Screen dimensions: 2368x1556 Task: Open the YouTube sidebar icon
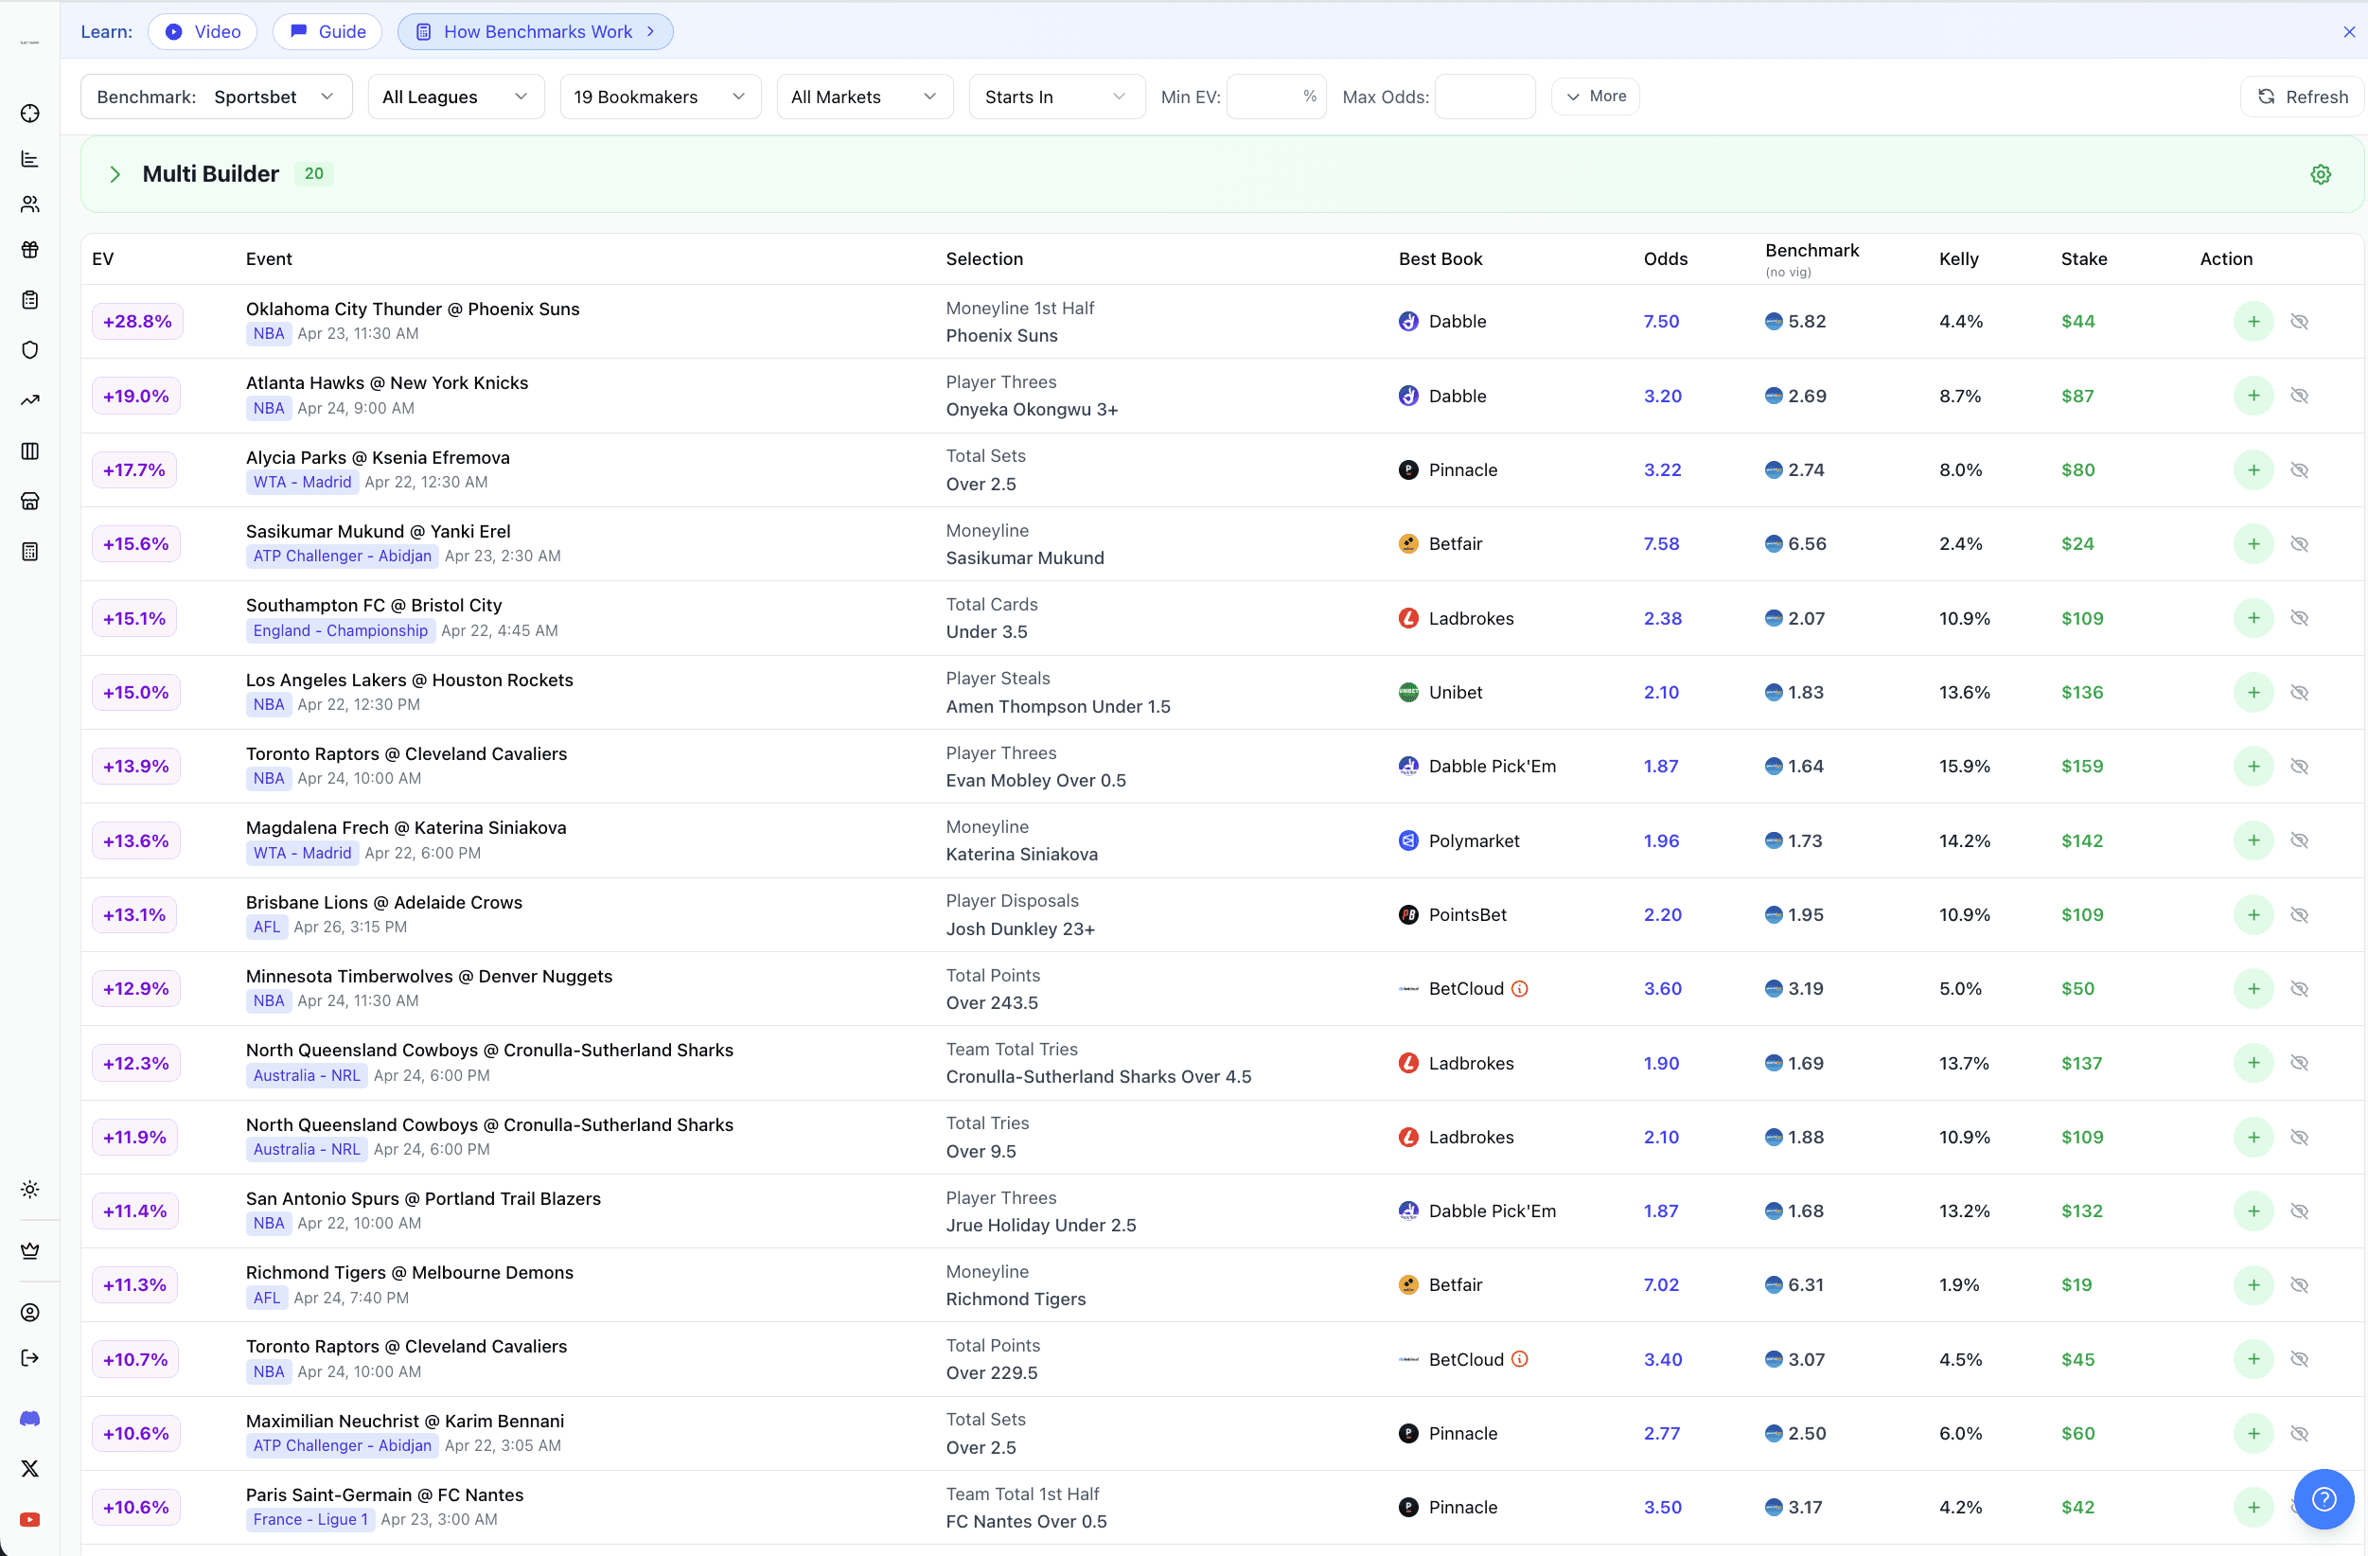pyautogui.click(x=30, y=1519)
